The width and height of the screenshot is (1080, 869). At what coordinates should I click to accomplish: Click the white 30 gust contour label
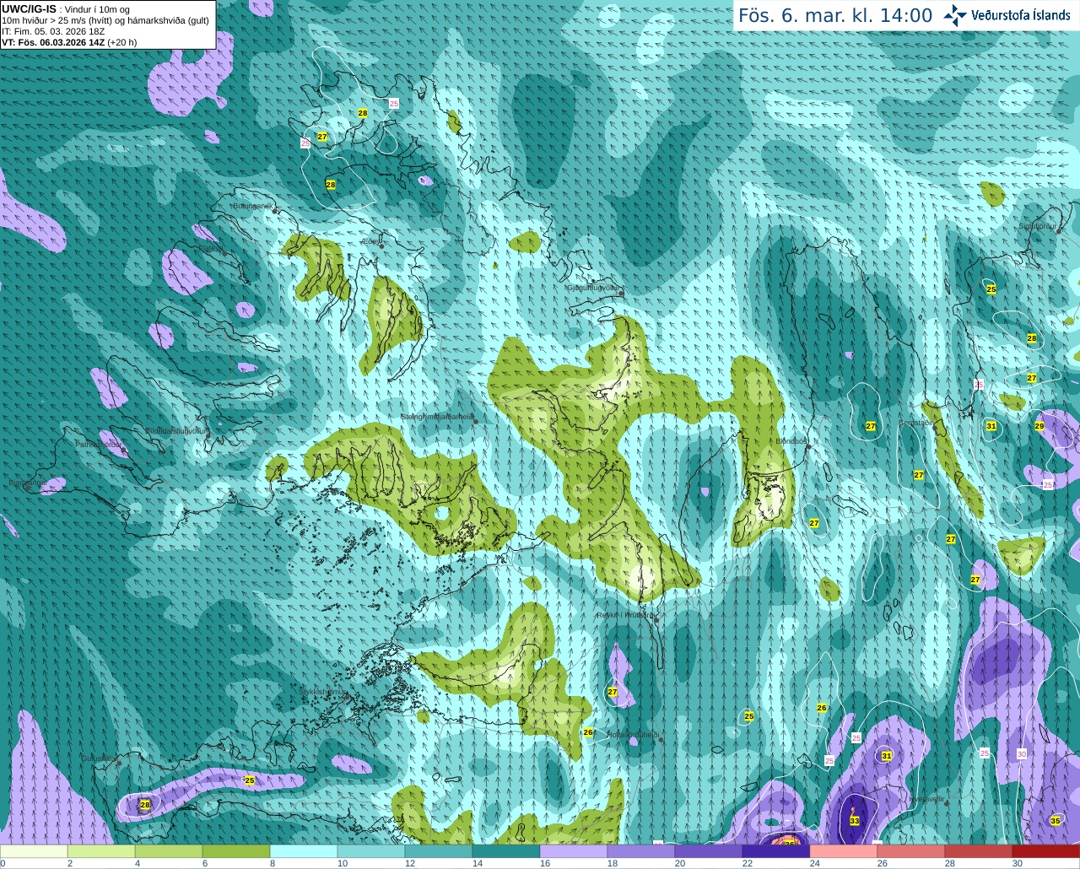(x=1022, y=754)
